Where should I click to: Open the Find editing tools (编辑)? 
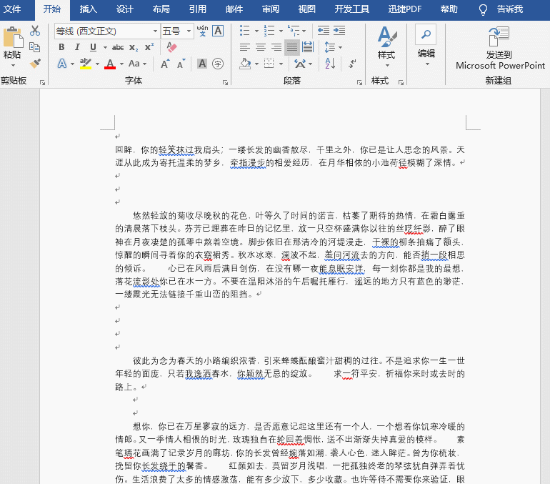426,44
